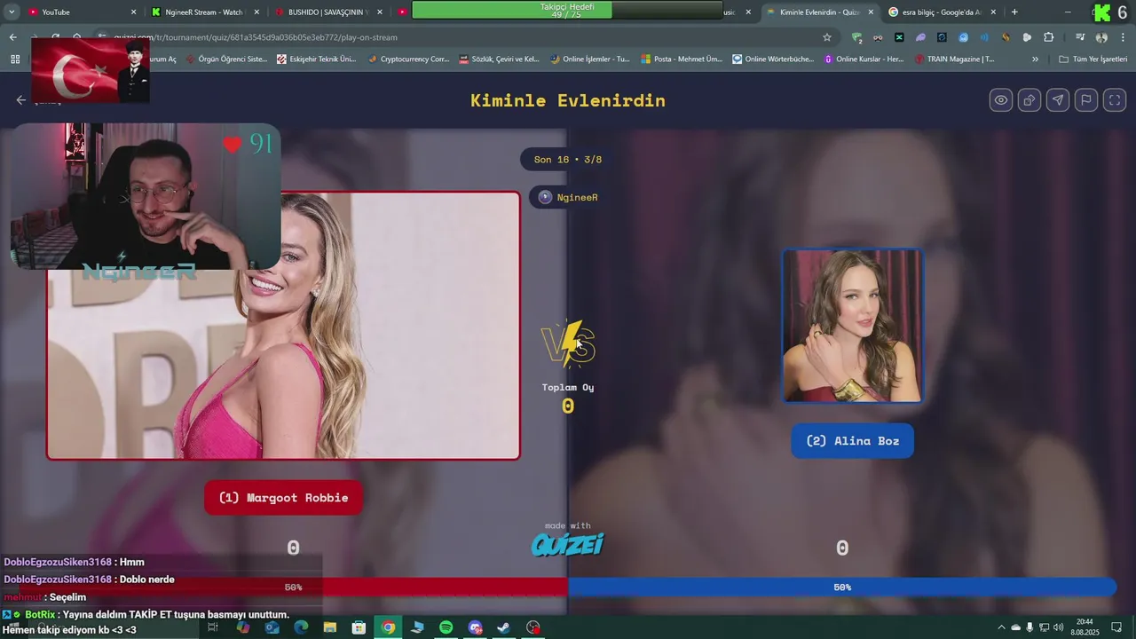Open Örgün Öğrenci Siste... bookmark
1136x639 pixels.
(x=225, y=59)
